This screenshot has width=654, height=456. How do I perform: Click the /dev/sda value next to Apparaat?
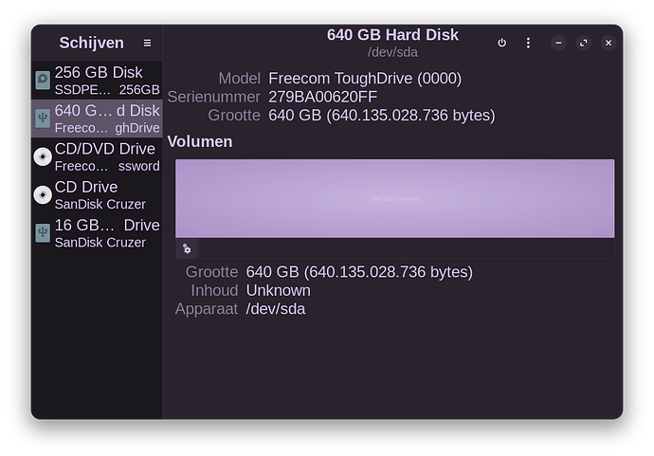pos(275,309)
